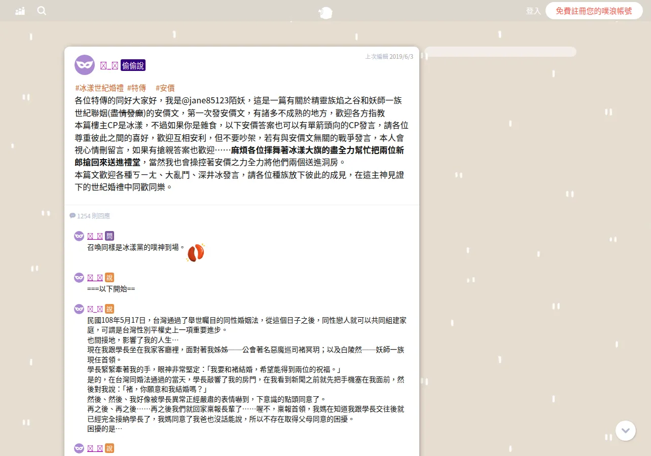Click 免費註冊您的噗浪帳號 signup button
This screenshot has height=456, width=651.
click(594, 11)
